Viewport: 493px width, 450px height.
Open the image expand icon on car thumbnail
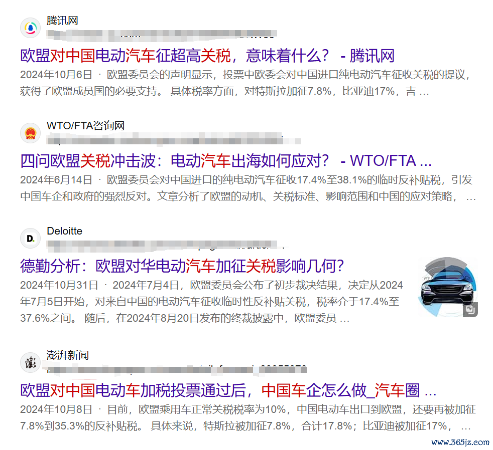click(470, 309)
